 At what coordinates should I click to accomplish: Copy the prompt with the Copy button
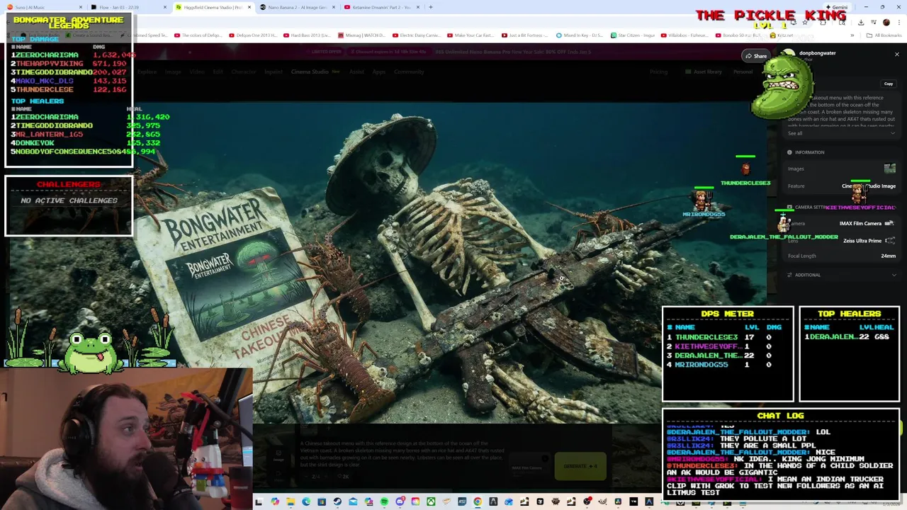click(x=889, y=84)
